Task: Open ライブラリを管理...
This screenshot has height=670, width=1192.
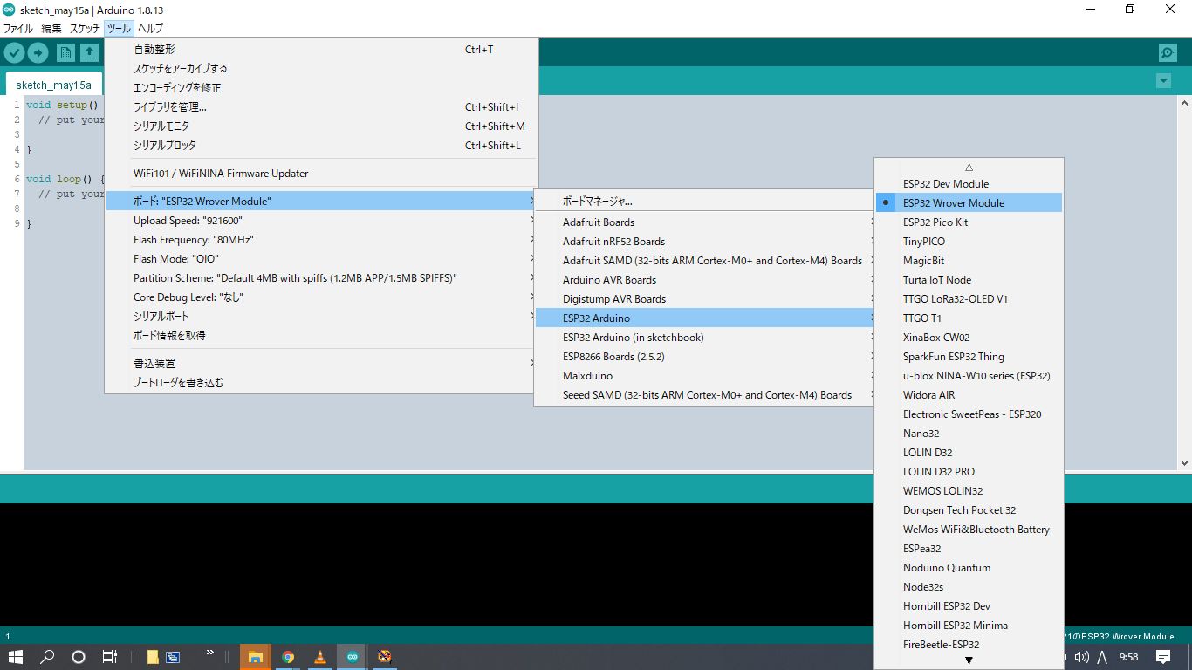Action: pyautogui.click(x=321, y=107)
